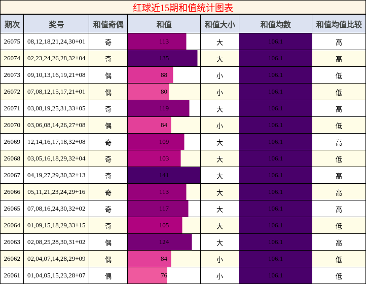
Task: Select period number 26069
Action: pyautogui.click(x=12, y=142)
